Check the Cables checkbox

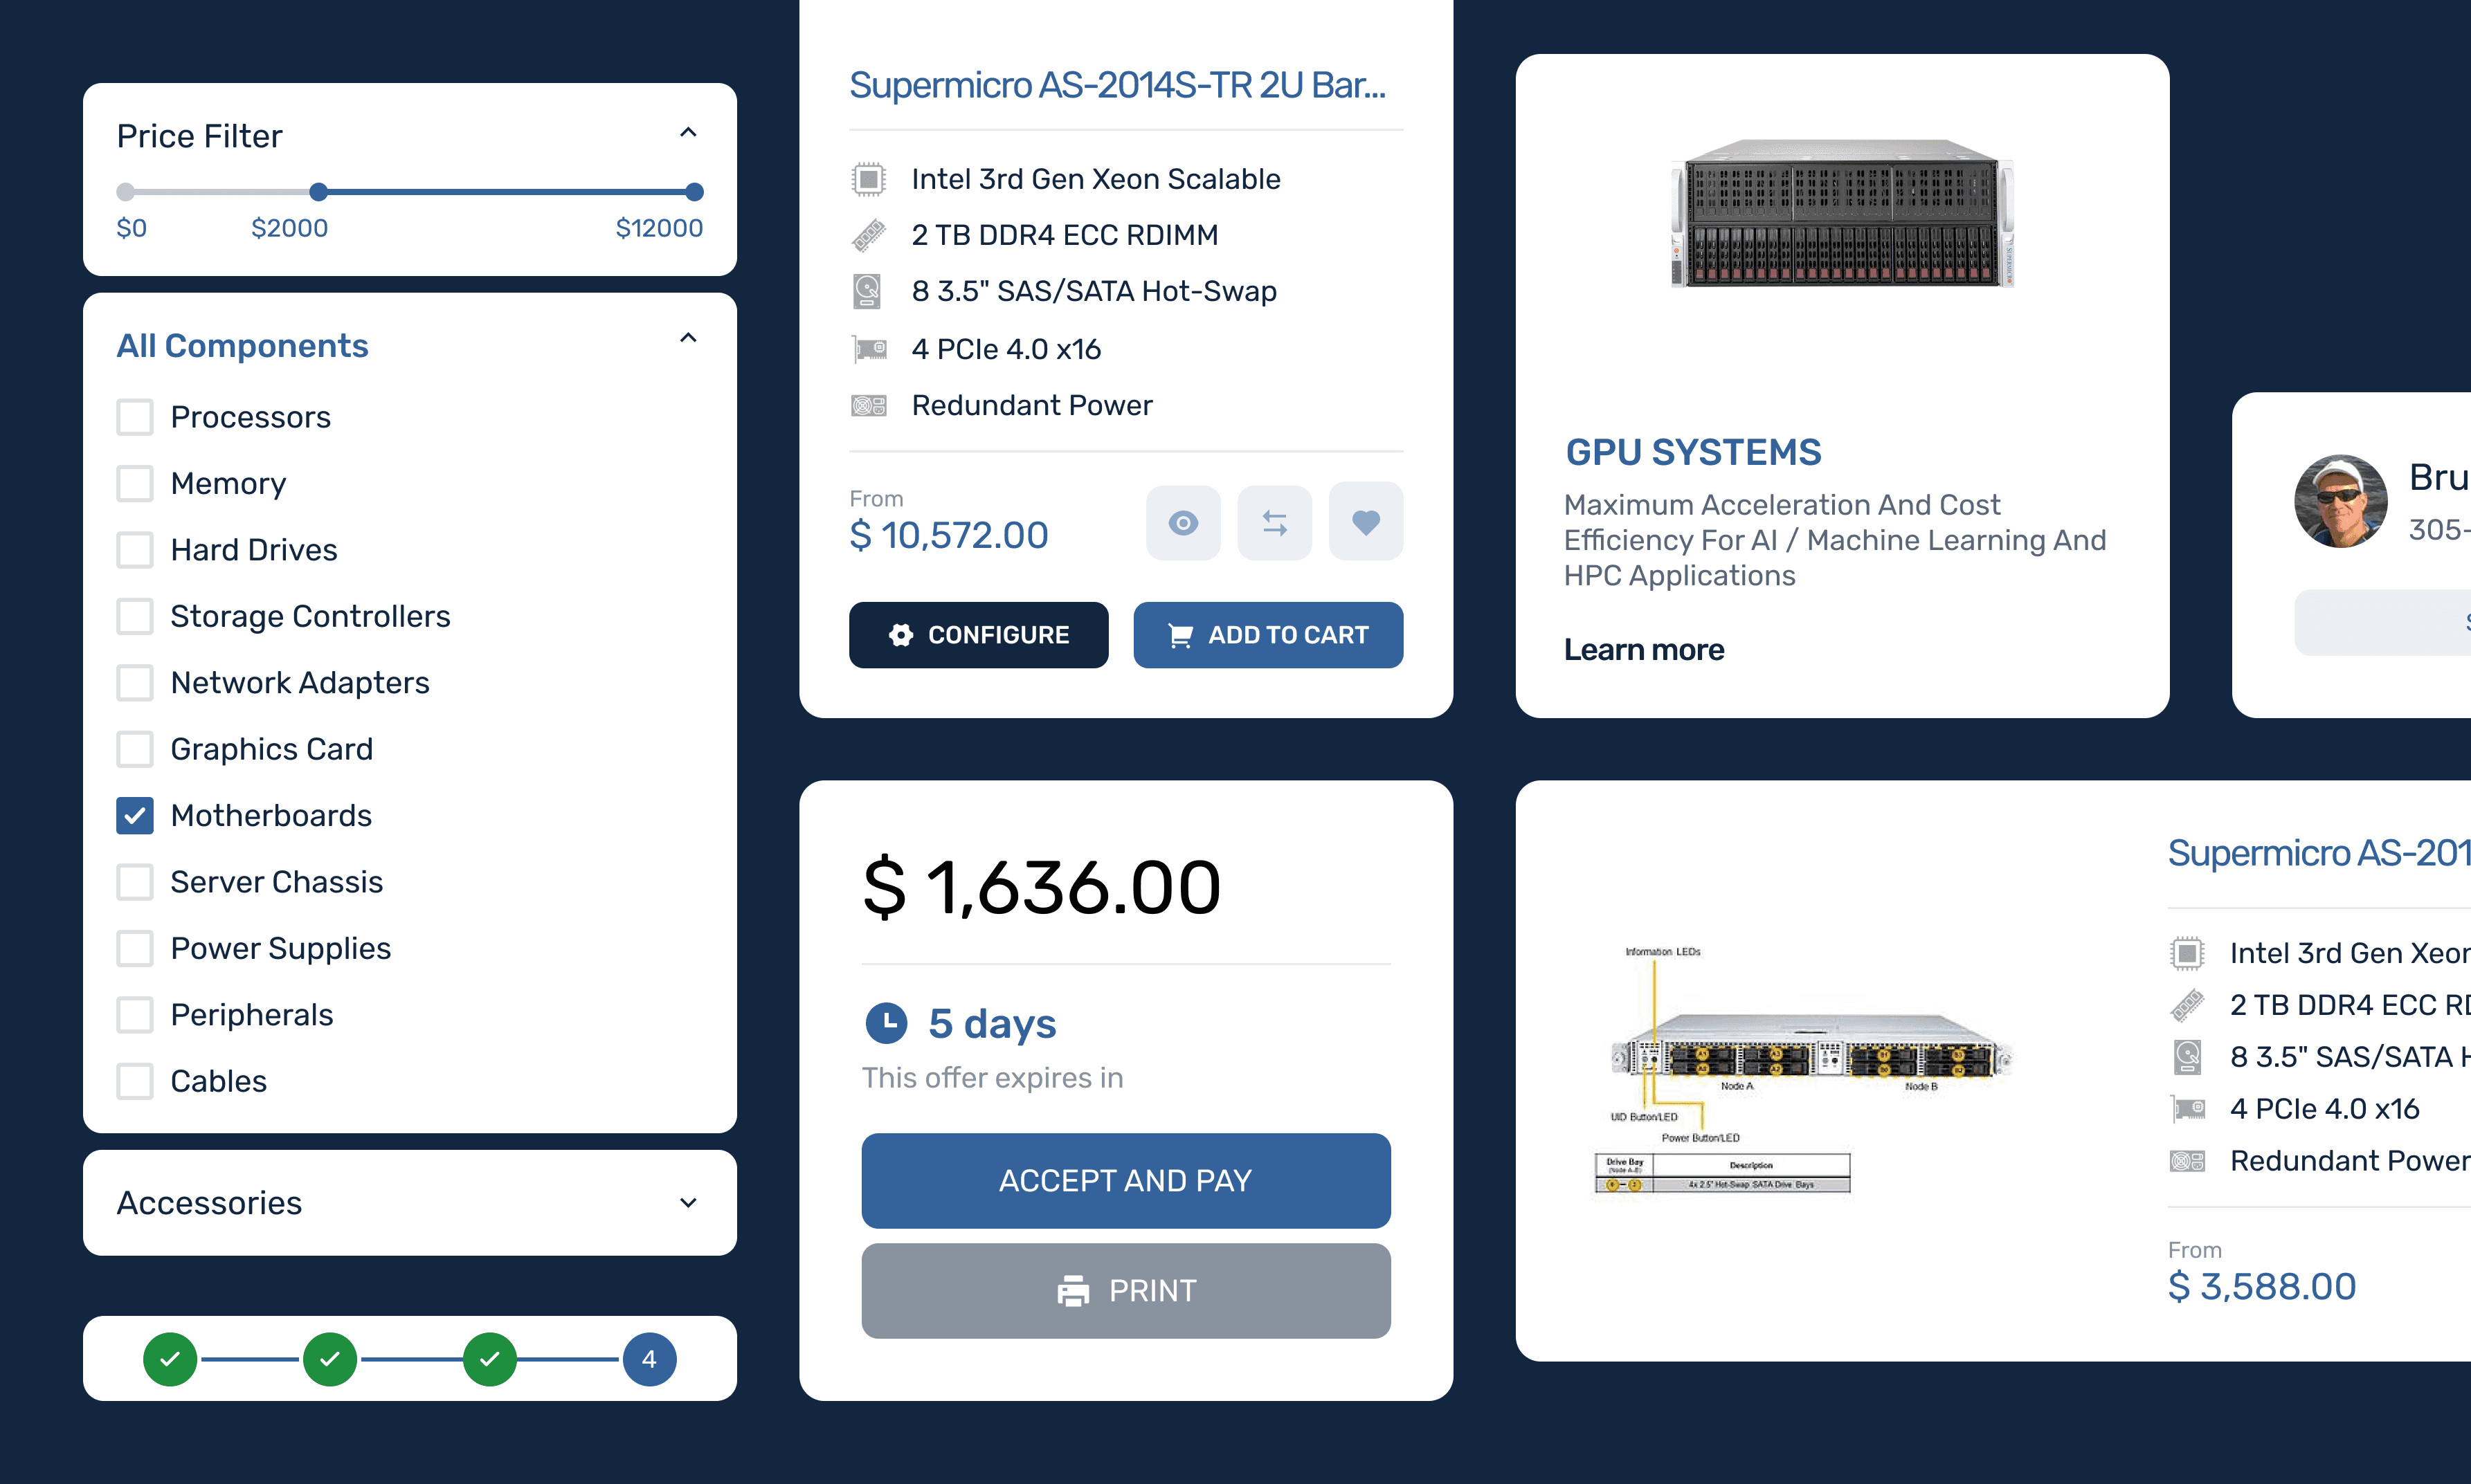pyautogui.click(x=135, y=1081)
